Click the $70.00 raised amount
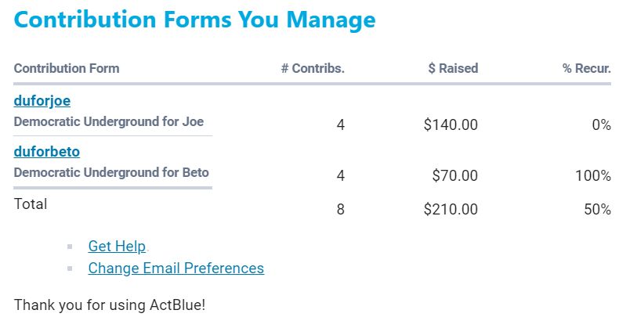This screenshot has height=328, width=619. [454, 175]
